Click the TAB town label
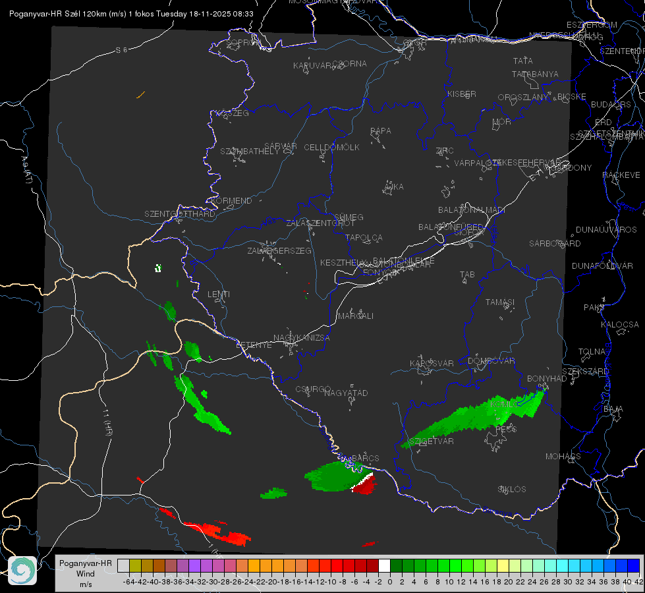Image resolution: width=645 pixels, height=593 pixels. [x=467, y=275]
